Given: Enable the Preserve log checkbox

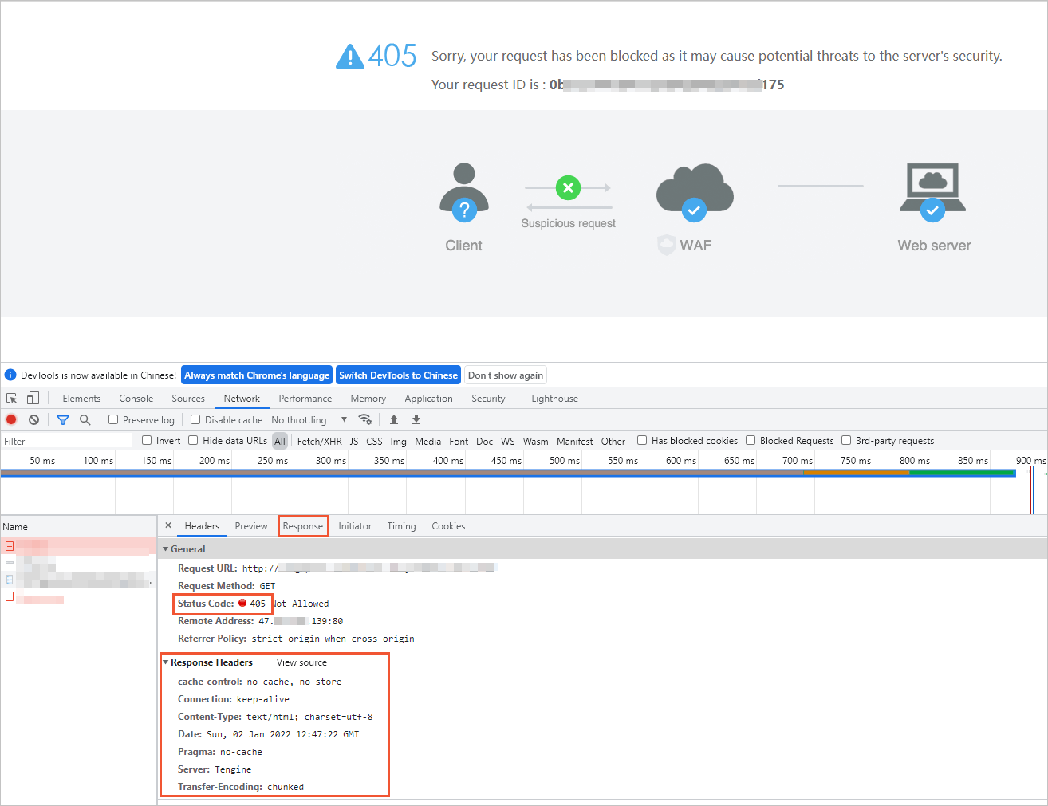Looking at the screenshot, I should [x=113, y=419].
